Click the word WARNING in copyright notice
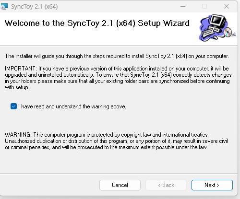The height and width of the screenshot is (199, 240). click(18, 135)
